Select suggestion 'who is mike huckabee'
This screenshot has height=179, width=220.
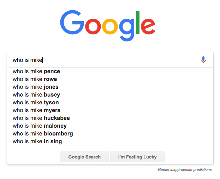coord(110,118)
